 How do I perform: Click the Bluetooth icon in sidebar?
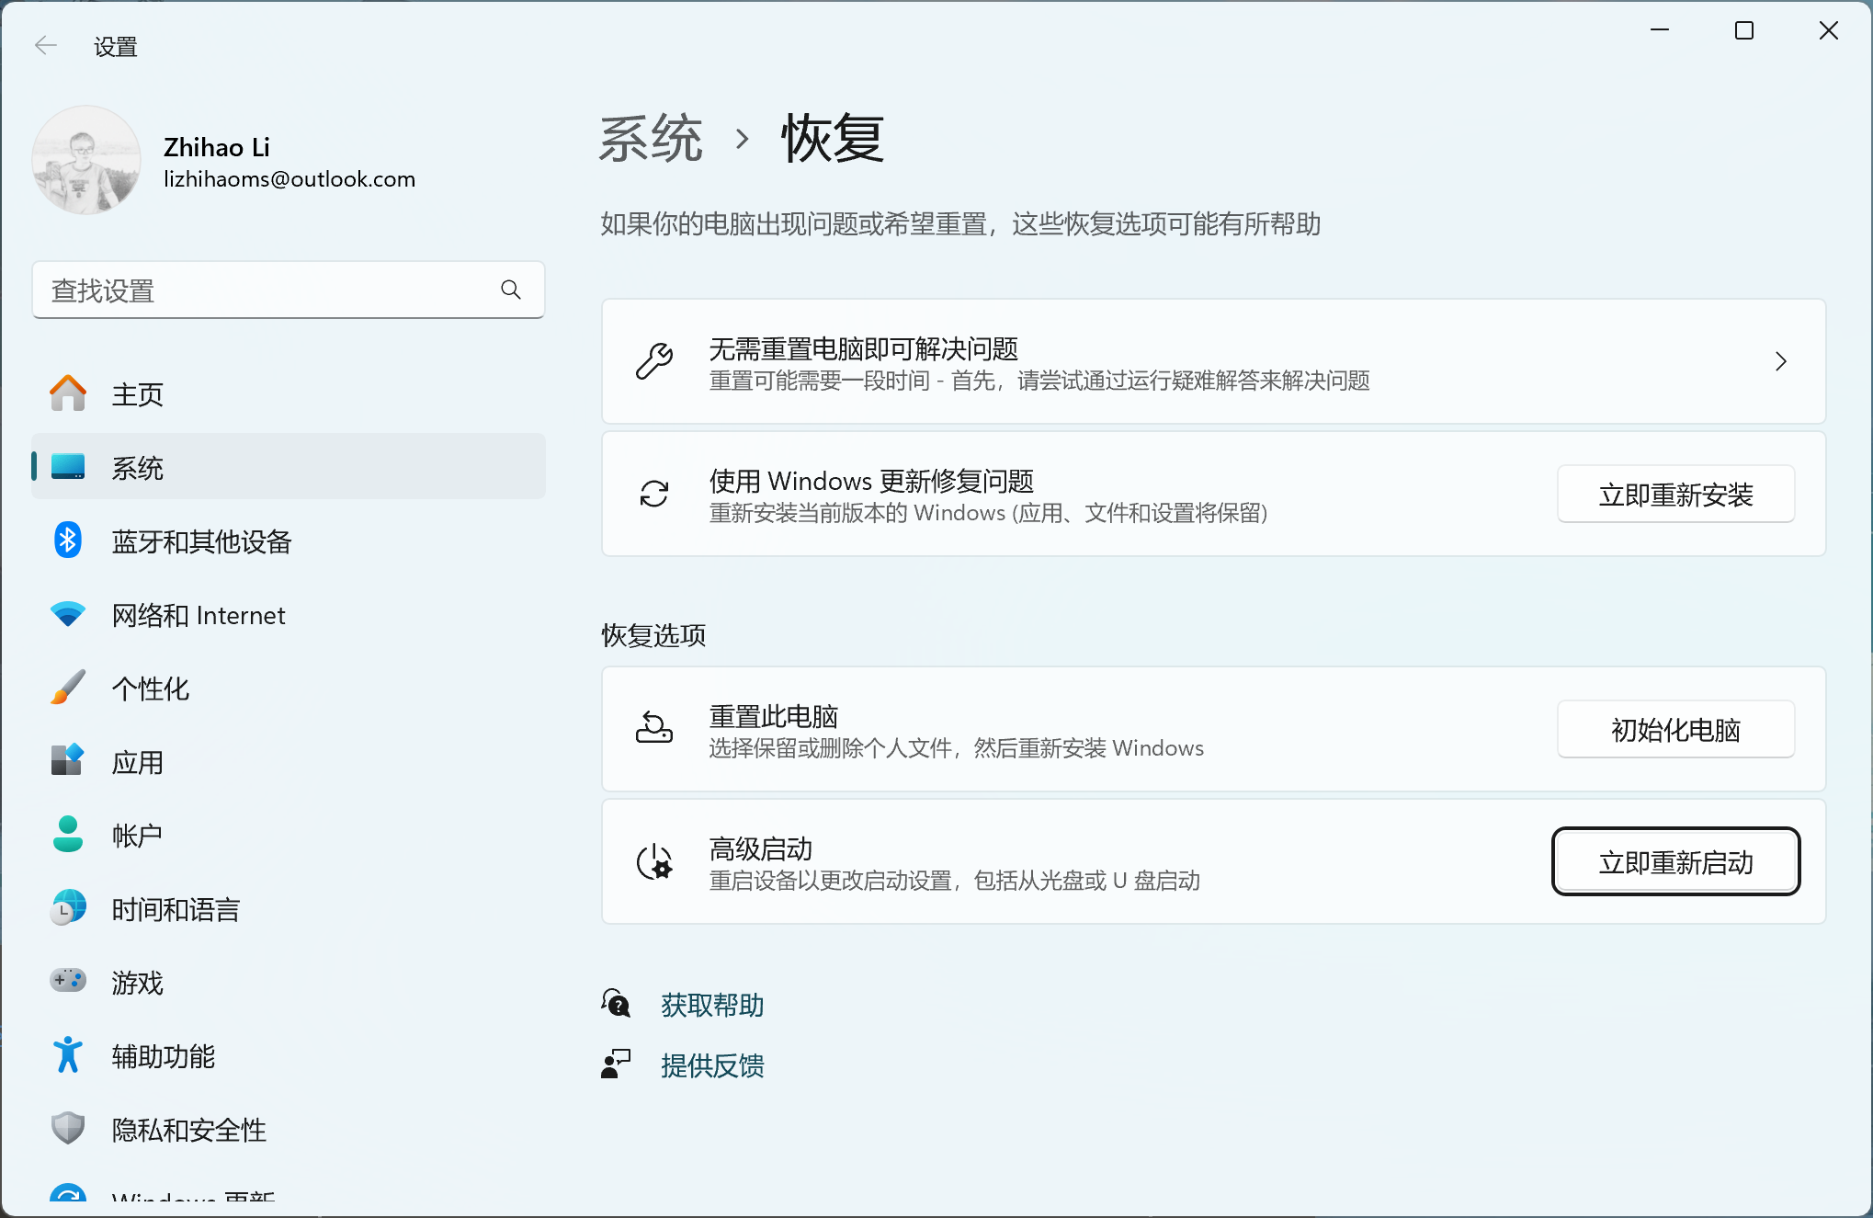point(67,541)
